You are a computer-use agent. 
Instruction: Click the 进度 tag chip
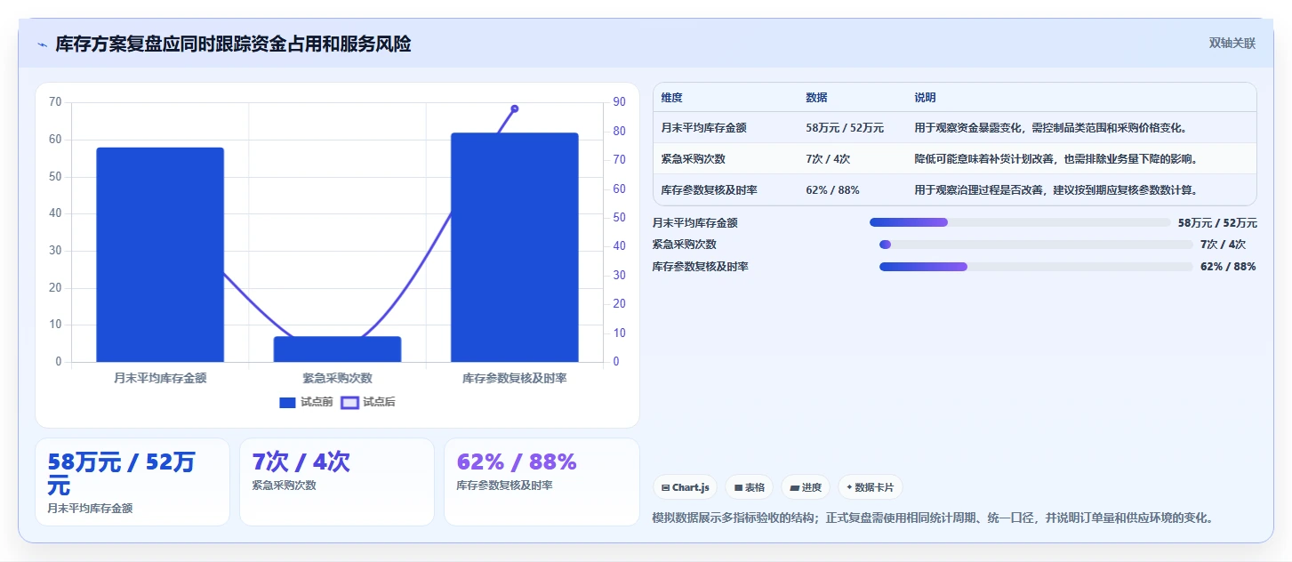(x=806, y=487)
